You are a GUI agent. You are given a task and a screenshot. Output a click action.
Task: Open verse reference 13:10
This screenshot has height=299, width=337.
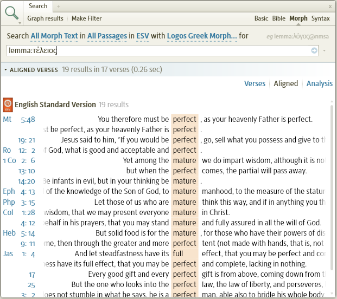coord(27,171)
